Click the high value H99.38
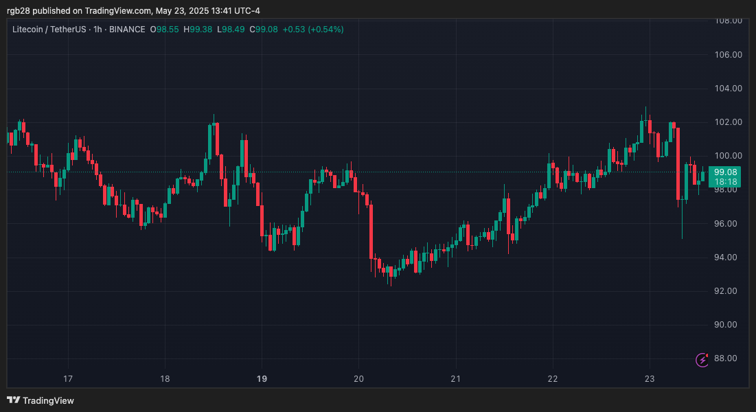 click(x=196, y=30)
